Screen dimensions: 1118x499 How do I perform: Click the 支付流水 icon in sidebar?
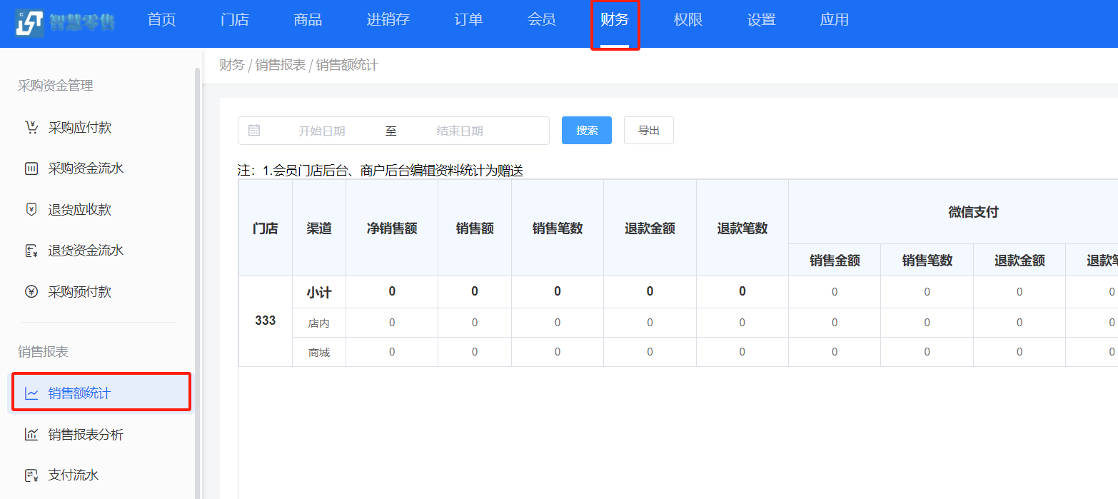coord(31,475)
